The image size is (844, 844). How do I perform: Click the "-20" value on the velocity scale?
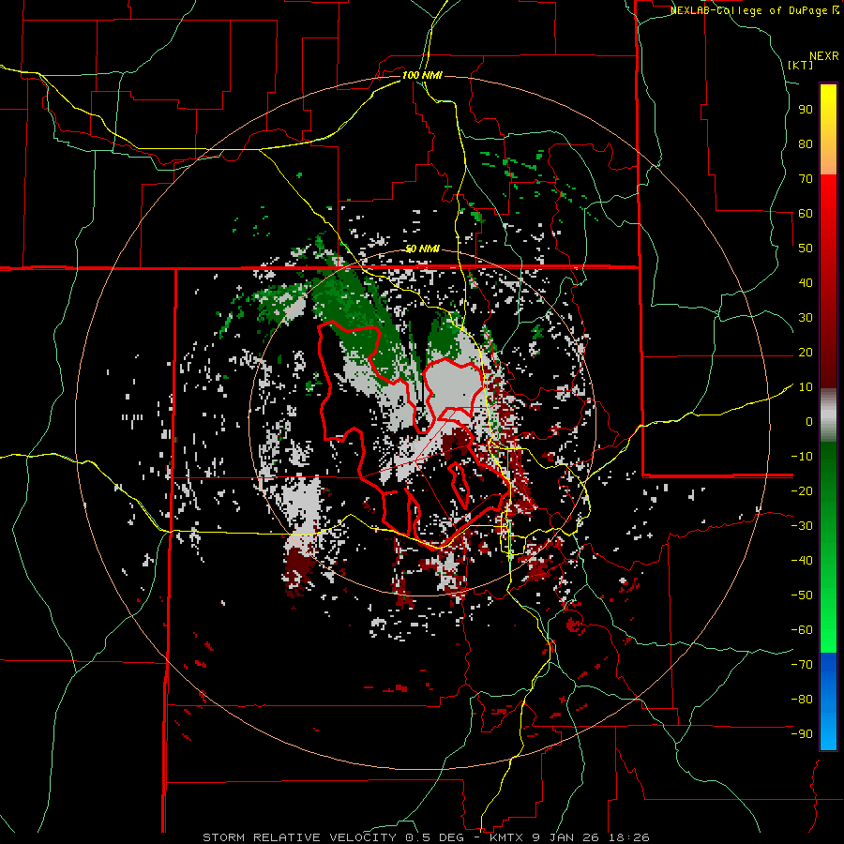coord(802,490)
